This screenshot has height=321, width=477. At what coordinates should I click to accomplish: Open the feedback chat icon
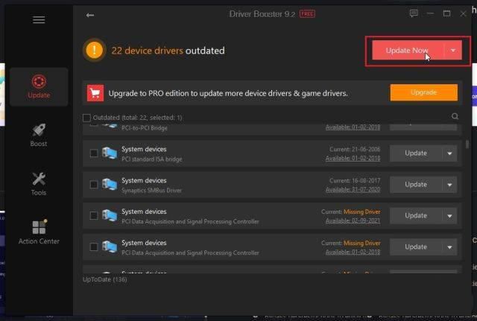pos(414,14)
